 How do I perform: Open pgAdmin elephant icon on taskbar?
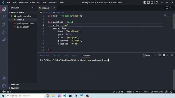pos(81,96)
